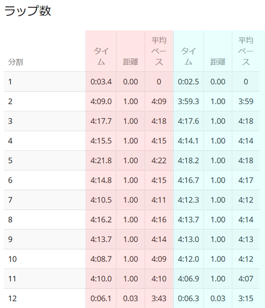Select the ラップ数 section heading
The width and height of the screenshot is (265, 308).
28,11
